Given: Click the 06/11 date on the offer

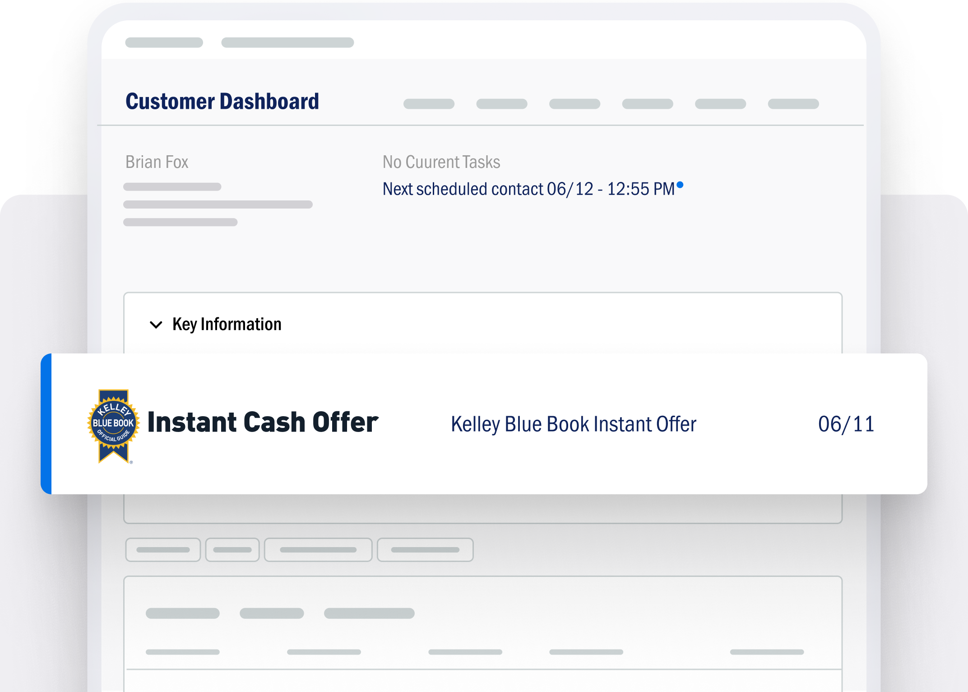Looking at the screenshot, I should 846,424.
